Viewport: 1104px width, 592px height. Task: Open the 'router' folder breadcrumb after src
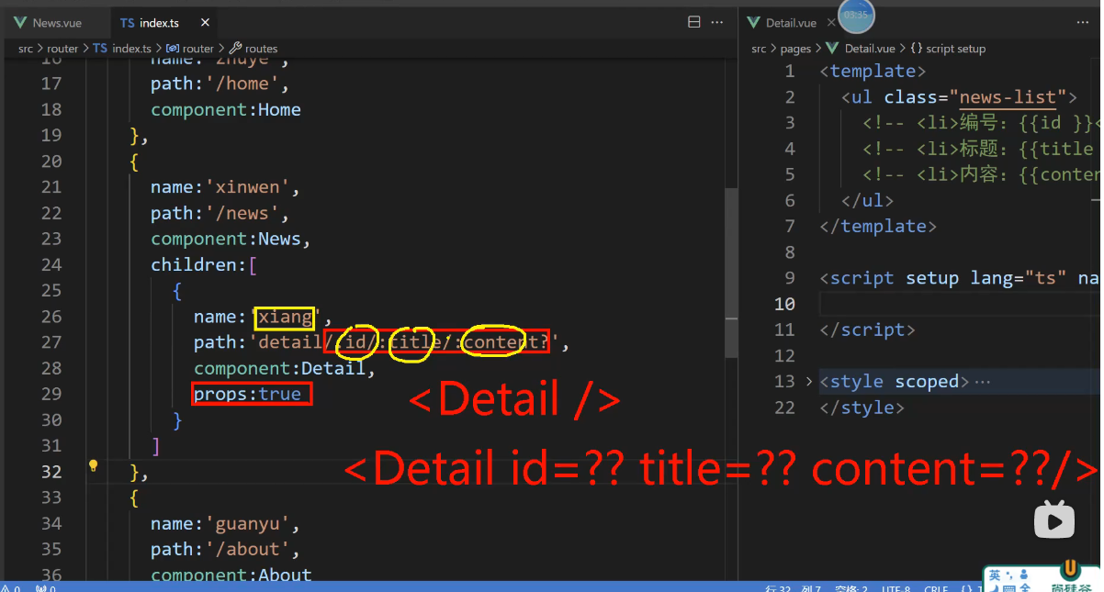coord(63,49)
